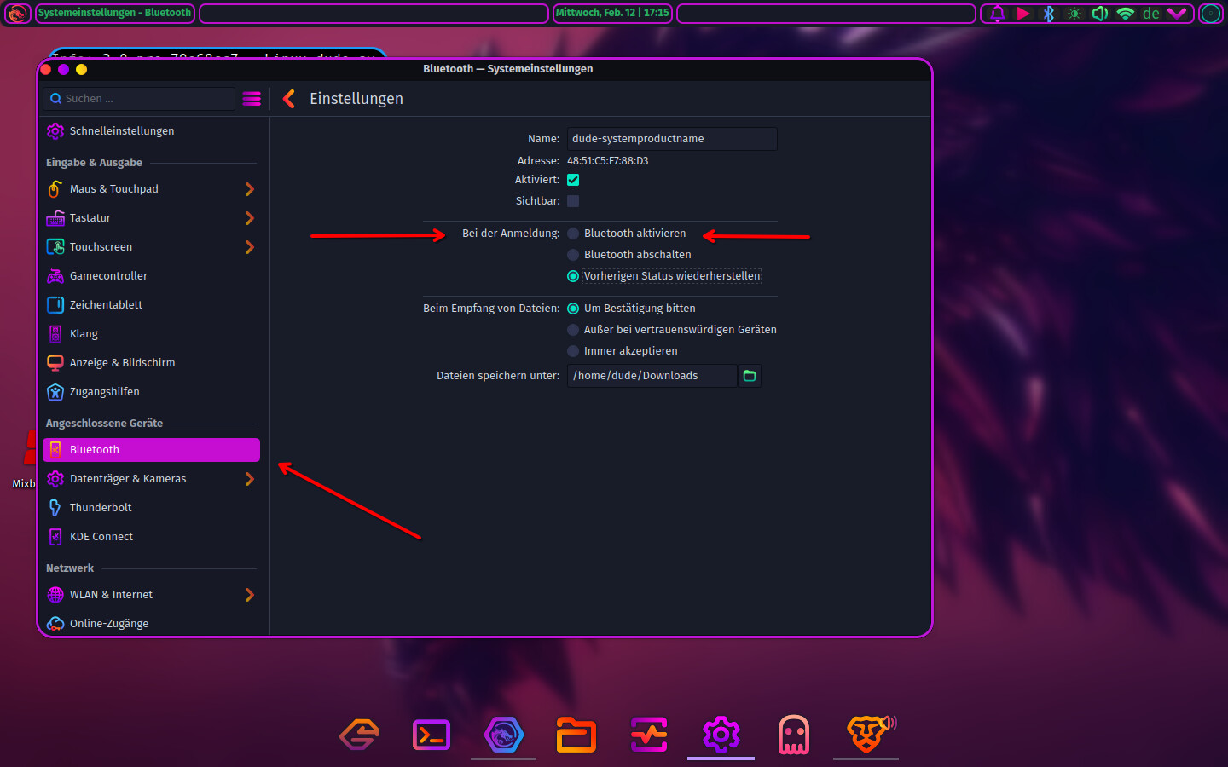This screenshot has width=1228, height=767.
Task: Click the back arrow next to Einstellungen
Action: pos(289,99)
